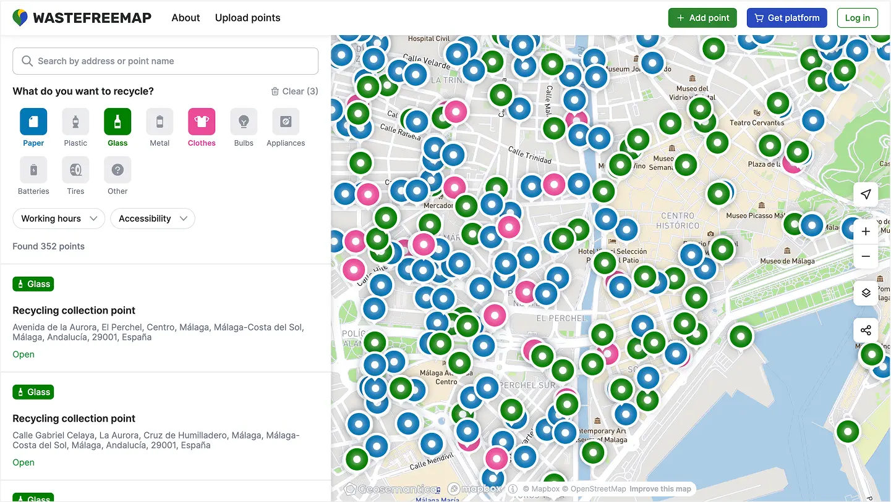Viewport: 891px width, 502px height.
Task: Click the OpenStreetMap attribution link
Action: 594,489
